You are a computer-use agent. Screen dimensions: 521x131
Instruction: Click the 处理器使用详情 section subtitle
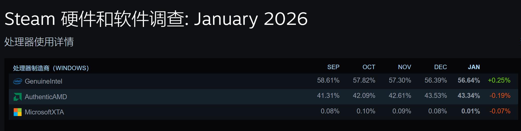pos(39,42)
